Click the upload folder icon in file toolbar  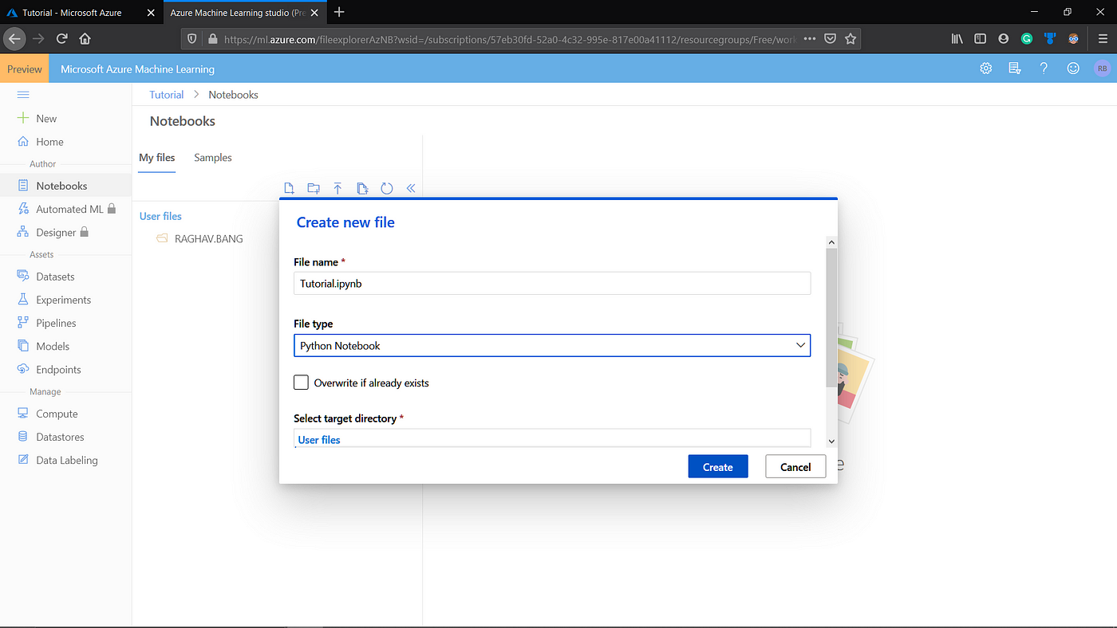pyautogui.click(x=362, y=189)
